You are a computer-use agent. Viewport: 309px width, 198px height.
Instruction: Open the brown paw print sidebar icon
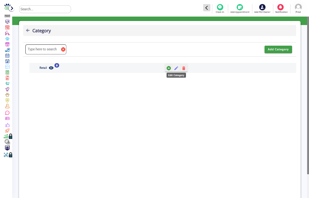point(7,95)
